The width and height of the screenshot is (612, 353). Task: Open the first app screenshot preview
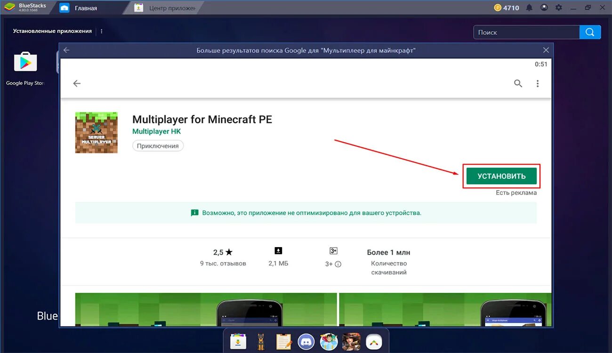[x=206, y=309]
